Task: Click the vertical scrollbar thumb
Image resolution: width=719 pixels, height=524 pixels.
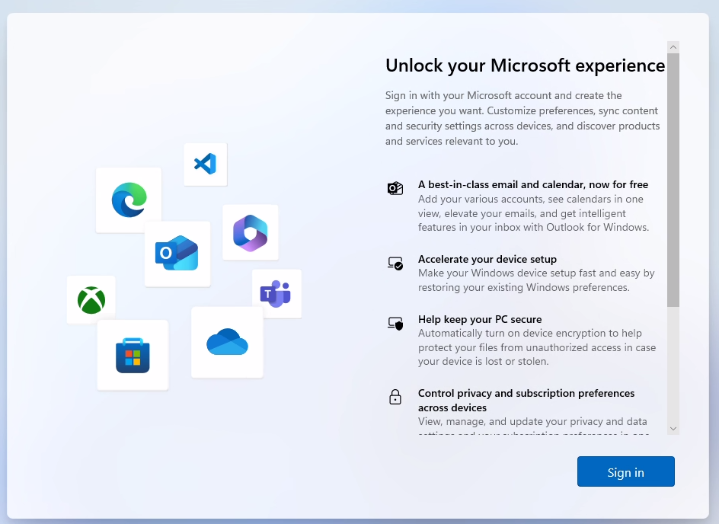Action: (x=673, y=180)
